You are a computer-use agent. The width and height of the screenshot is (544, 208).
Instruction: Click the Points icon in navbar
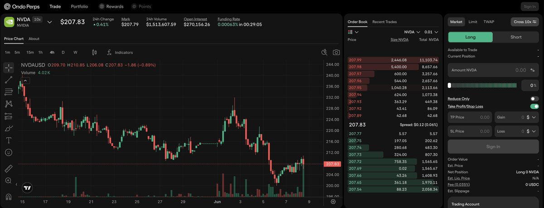click(x=134, y=6)
